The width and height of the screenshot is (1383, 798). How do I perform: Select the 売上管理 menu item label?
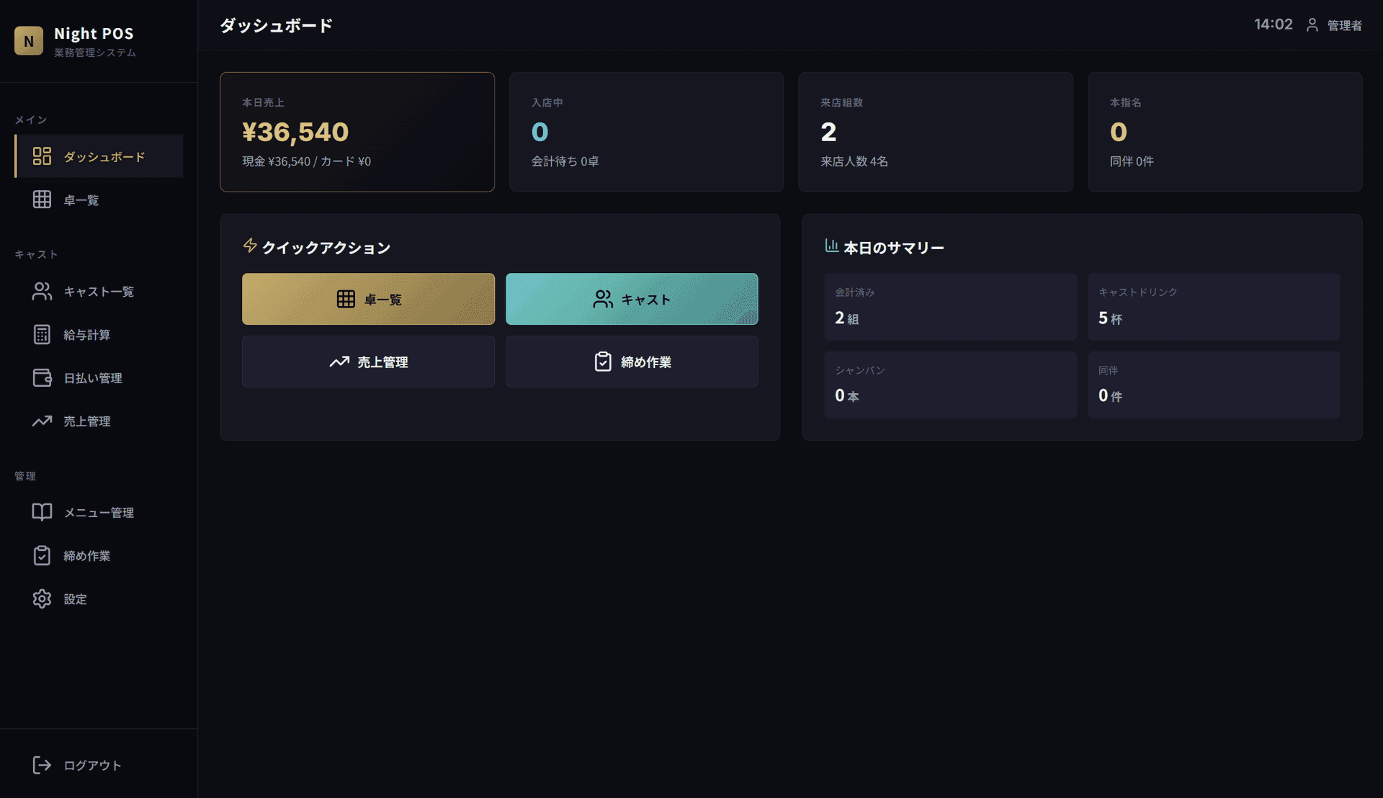click(x=87, y=421)
